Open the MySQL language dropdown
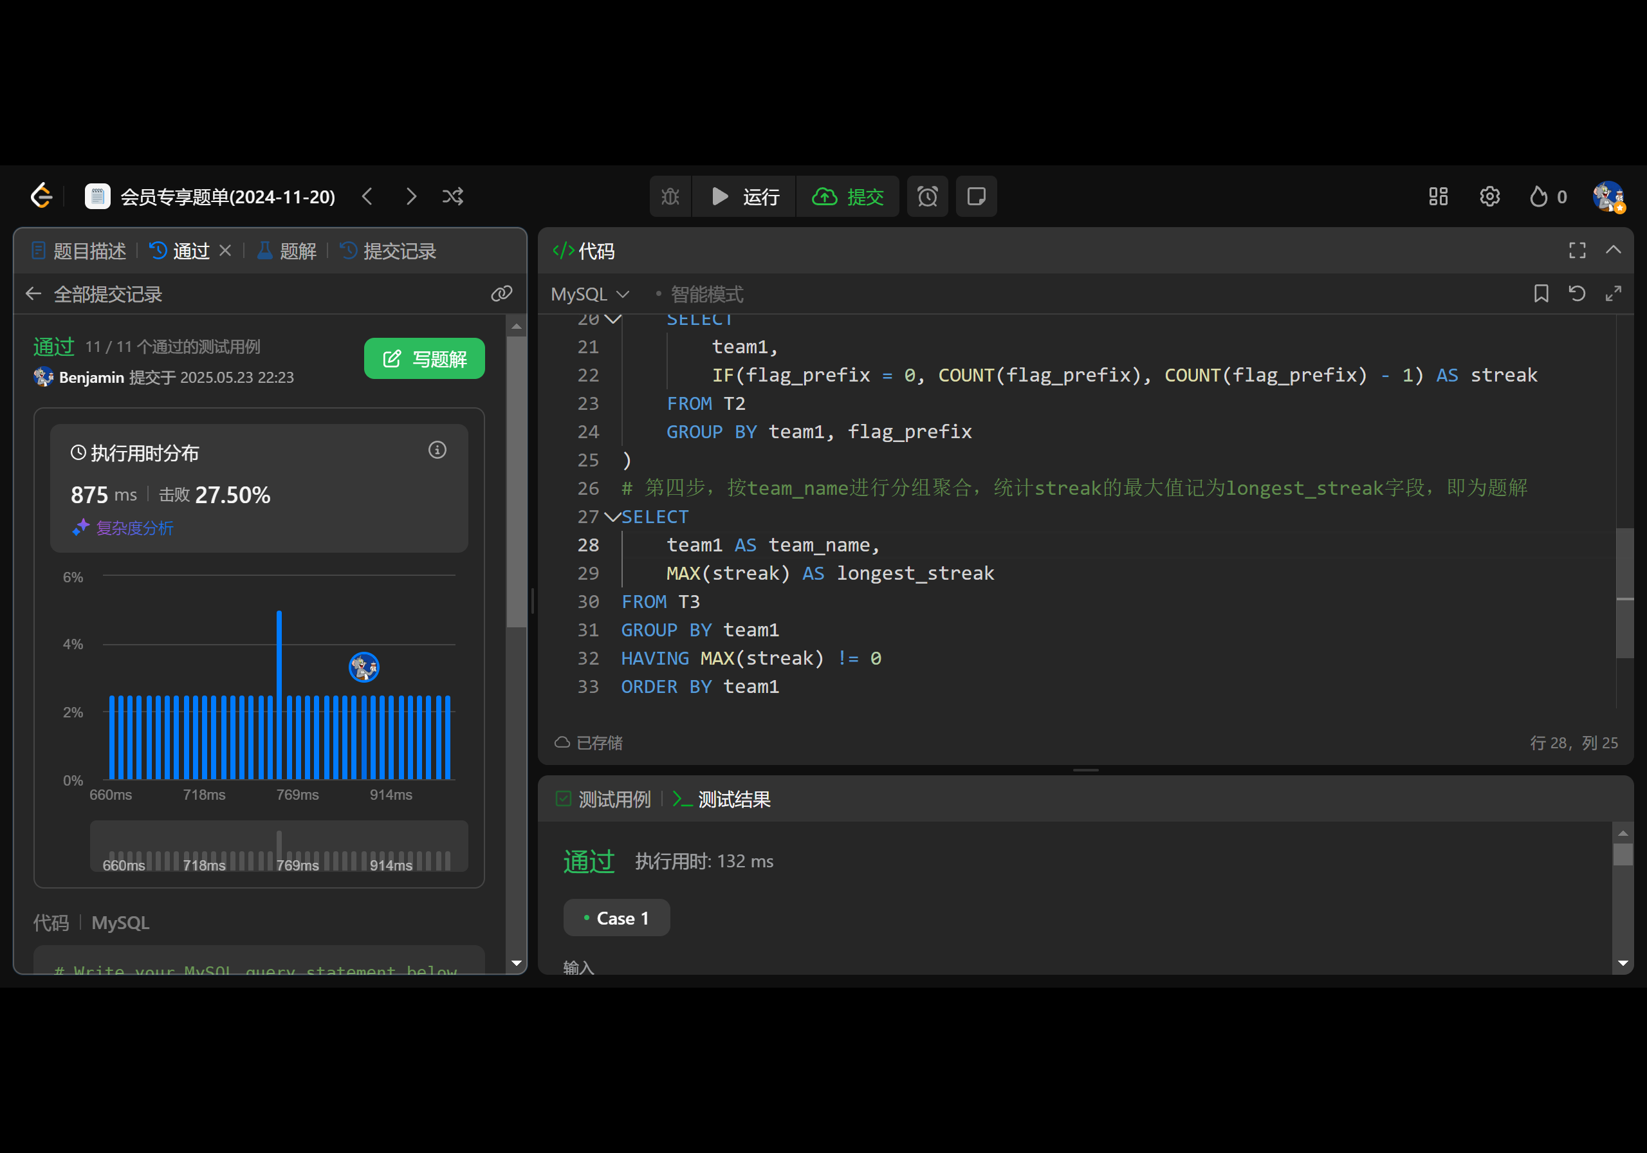1647x1153 pixels. click(590, 294)
